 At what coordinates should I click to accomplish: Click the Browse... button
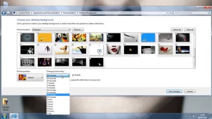[78, 29]
